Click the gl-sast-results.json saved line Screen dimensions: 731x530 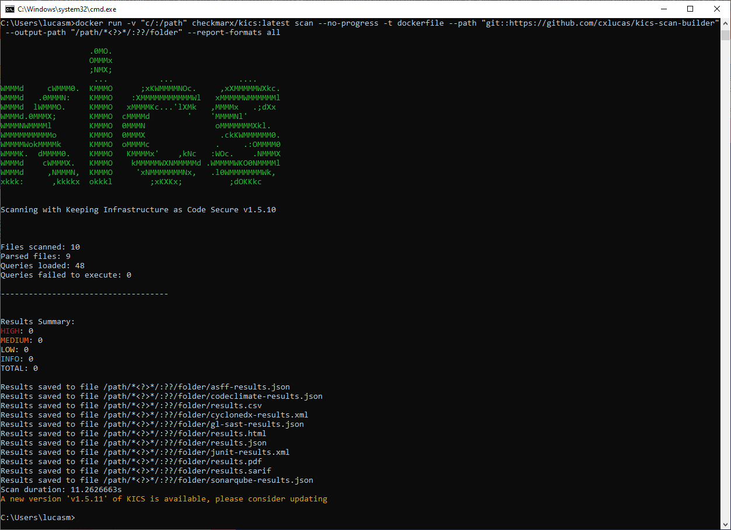click(152, 424)
